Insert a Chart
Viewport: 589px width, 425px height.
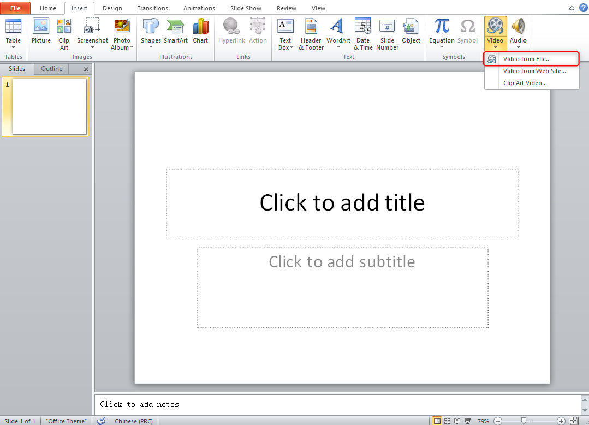pyautogui.click(x=200, y=31)
